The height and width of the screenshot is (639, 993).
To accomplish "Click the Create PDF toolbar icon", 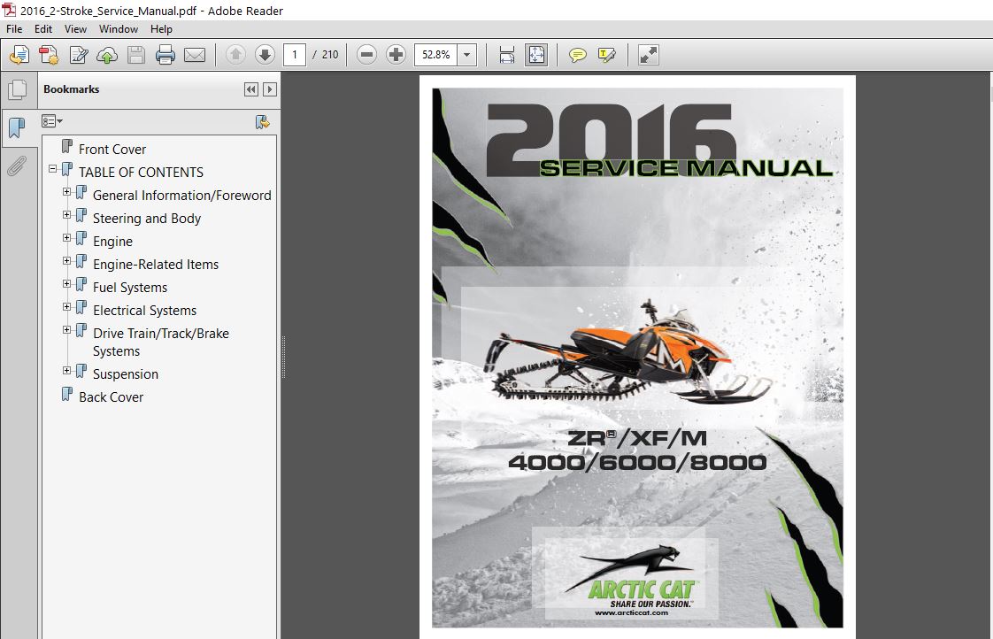I will coord(49,55).
